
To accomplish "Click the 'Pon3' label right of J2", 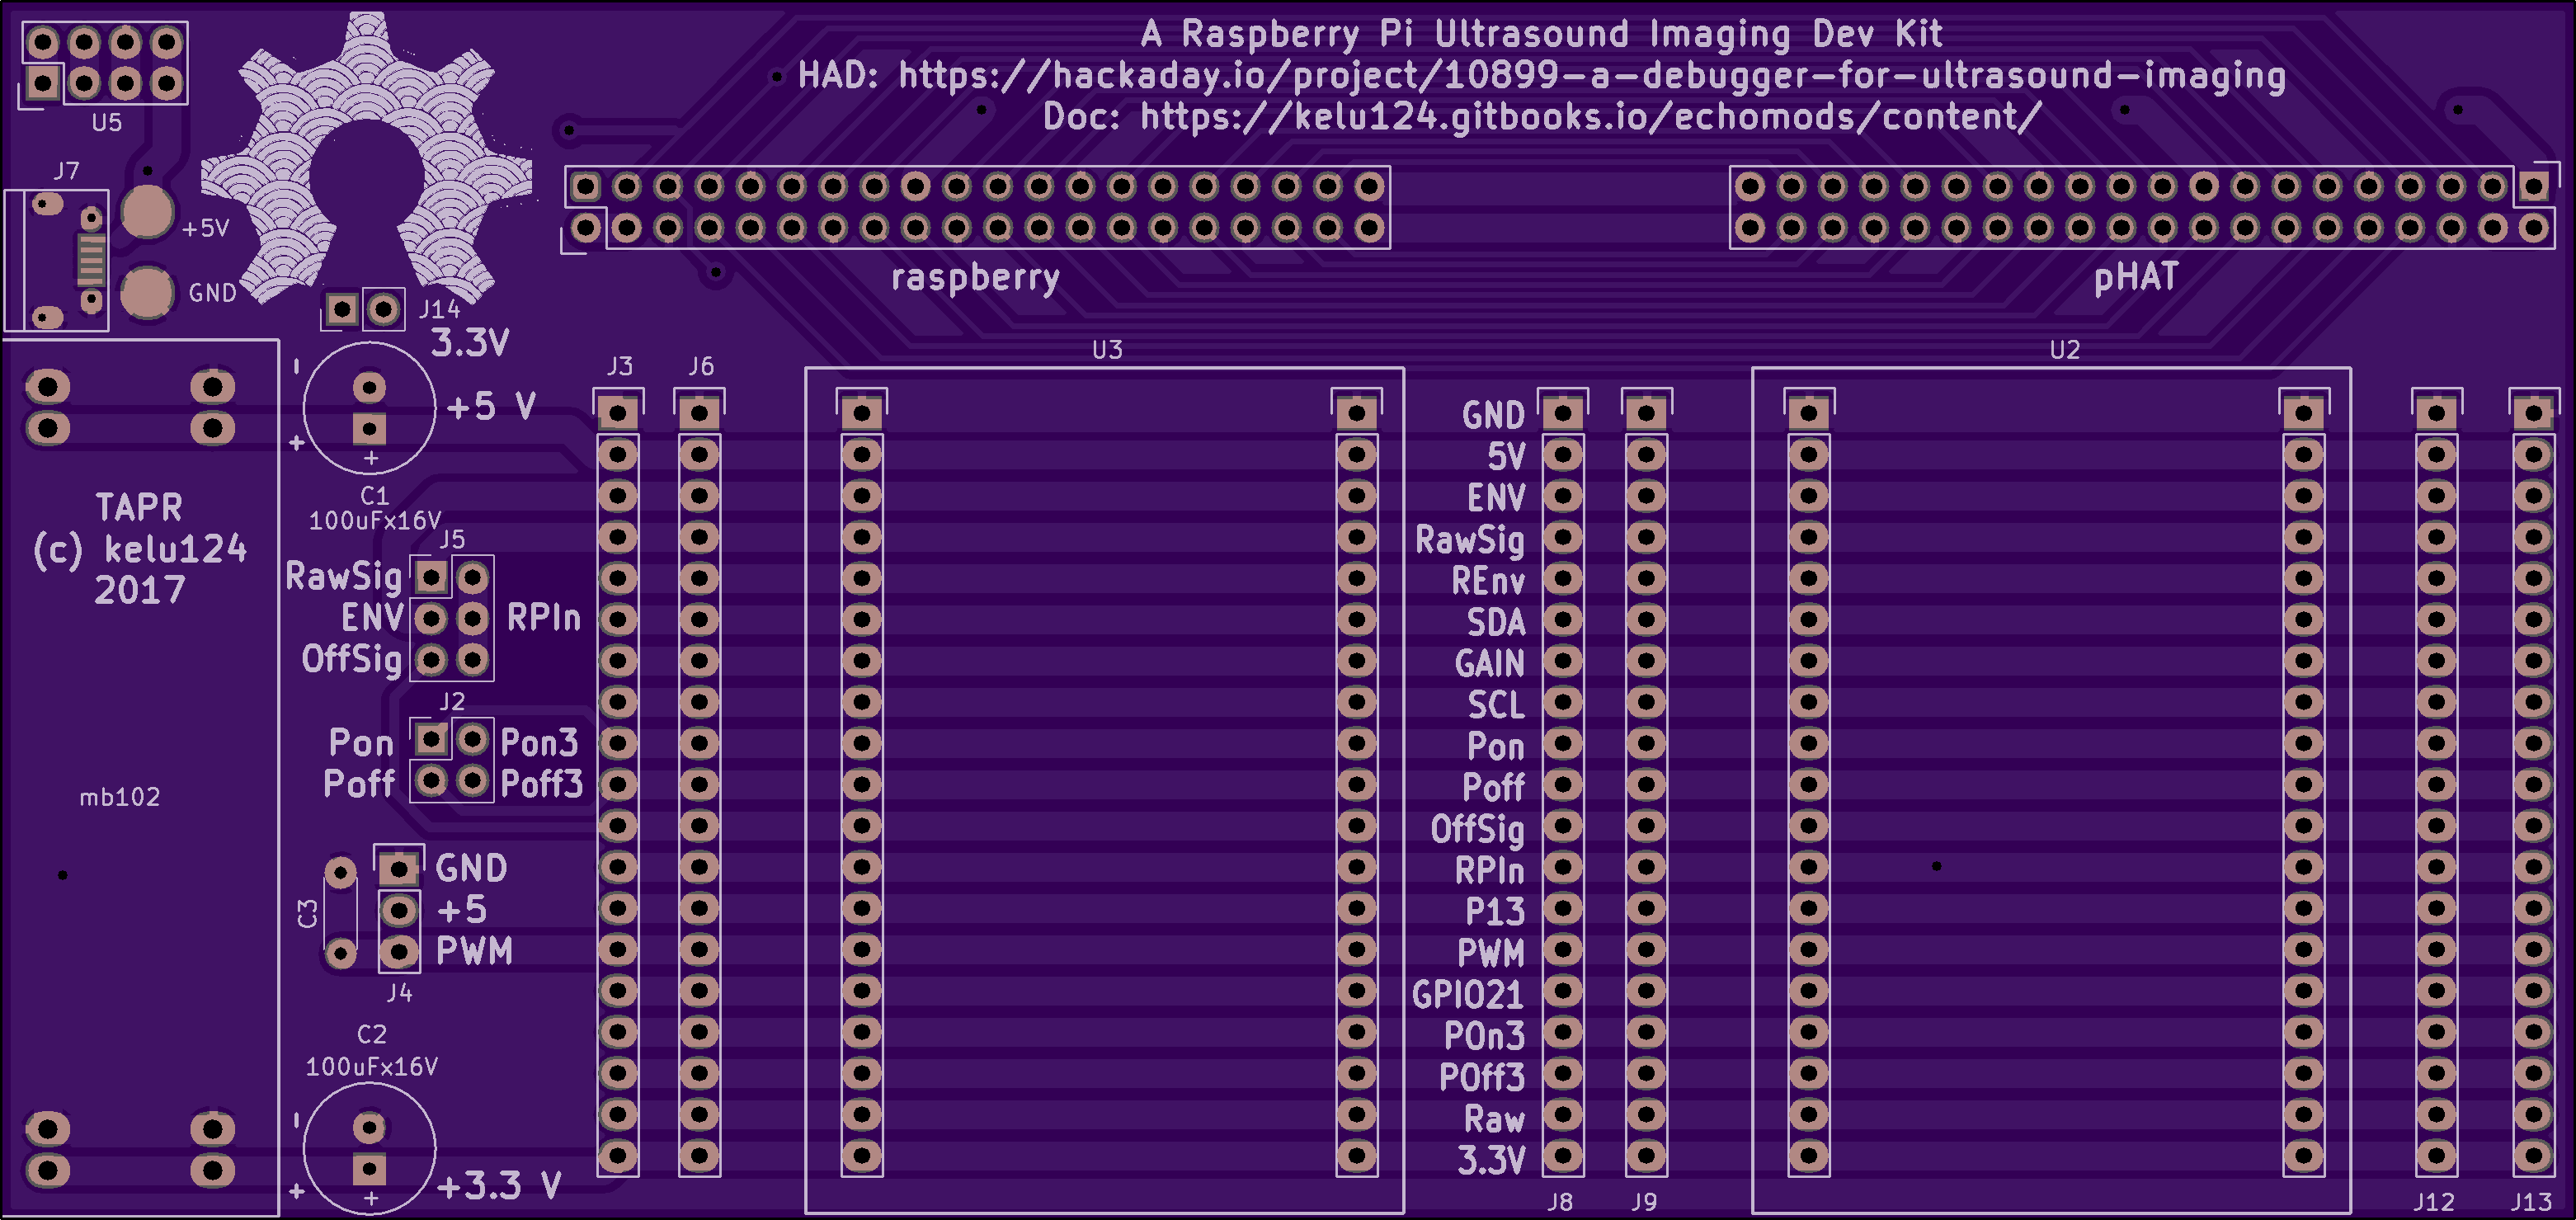I will [x=539, y=743].
